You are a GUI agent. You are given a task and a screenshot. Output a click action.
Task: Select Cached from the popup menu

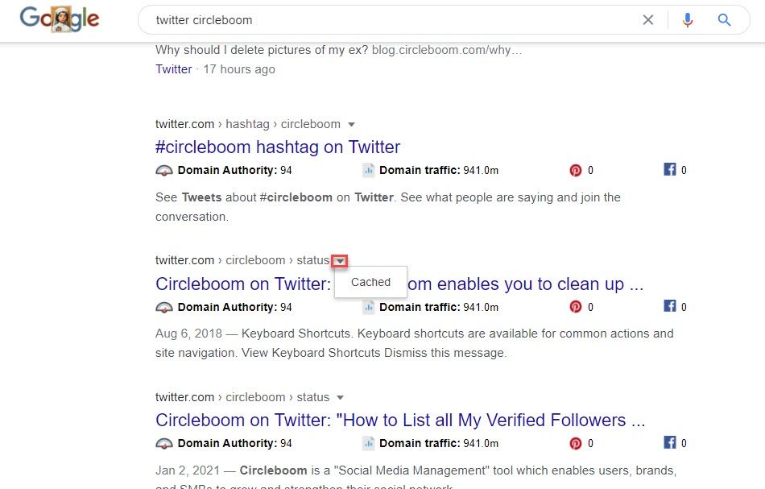tap(370, 283)
